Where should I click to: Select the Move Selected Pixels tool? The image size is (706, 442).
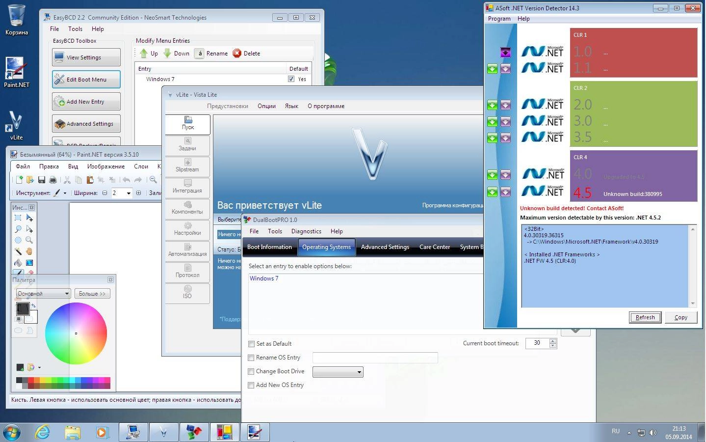pos(29,218)
